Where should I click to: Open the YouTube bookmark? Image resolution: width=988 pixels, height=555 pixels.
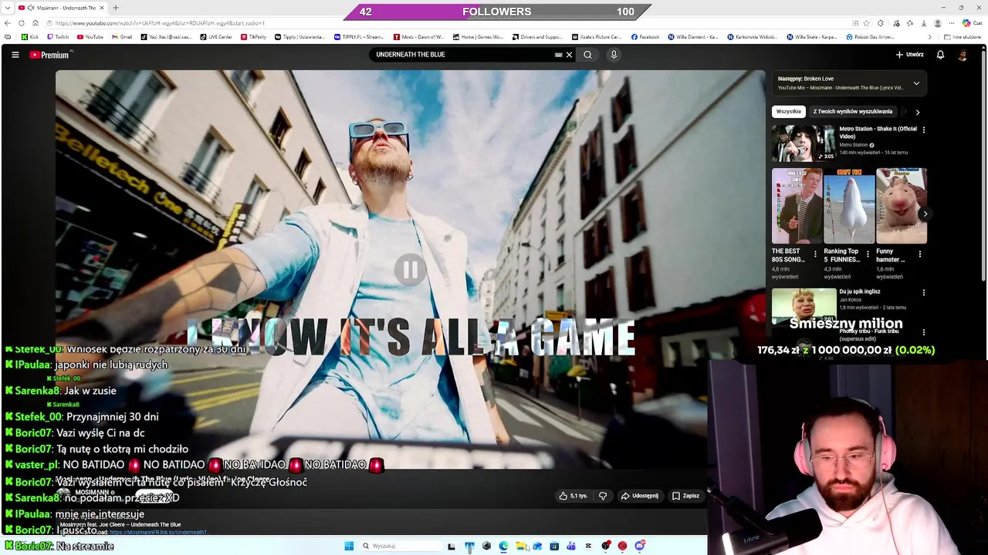90,37
